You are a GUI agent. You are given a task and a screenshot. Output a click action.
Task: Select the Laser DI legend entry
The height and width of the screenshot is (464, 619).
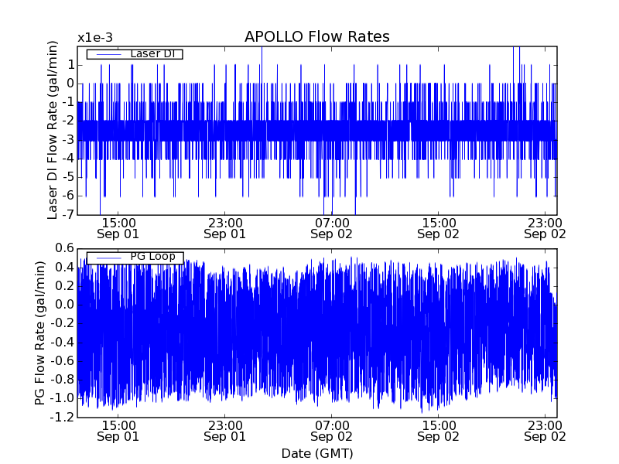[135, 54]
